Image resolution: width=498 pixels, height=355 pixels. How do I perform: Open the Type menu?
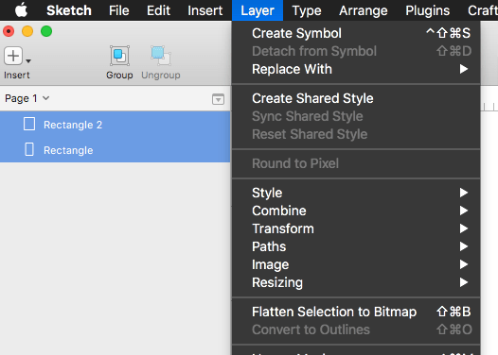click(x=307, y=10)
